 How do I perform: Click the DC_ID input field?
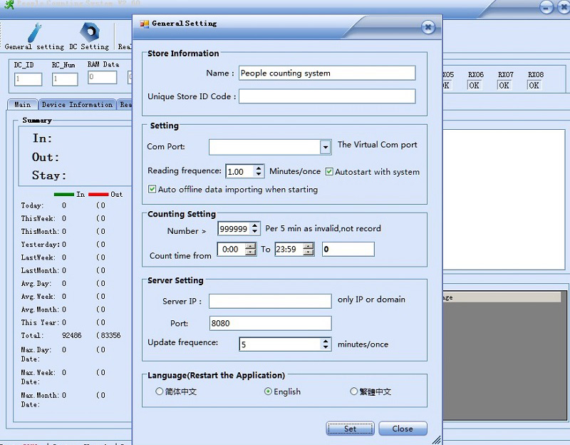pos(28,79)
